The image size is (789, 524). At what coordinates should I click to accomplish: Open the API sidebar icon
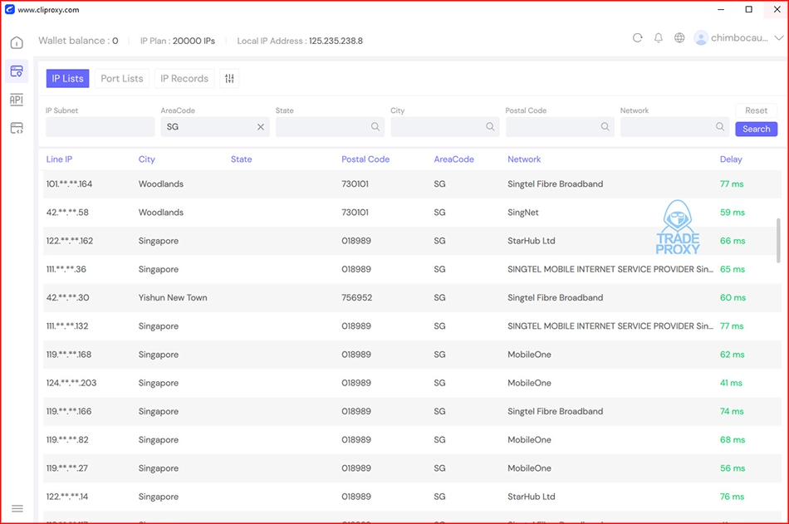17,100
